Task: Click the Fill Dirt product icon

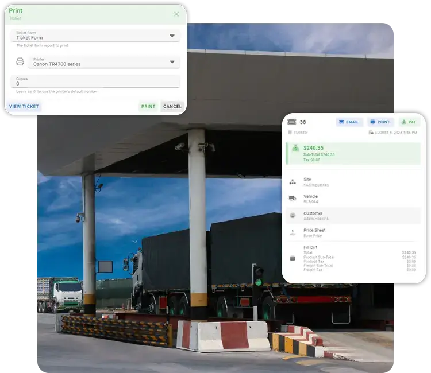Action: coord(293,258)
